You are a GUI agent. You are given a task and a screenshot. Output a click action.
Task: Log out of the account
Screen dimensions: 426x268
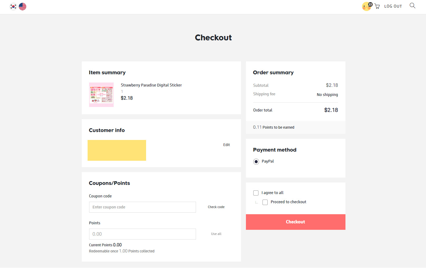[393, 6]
